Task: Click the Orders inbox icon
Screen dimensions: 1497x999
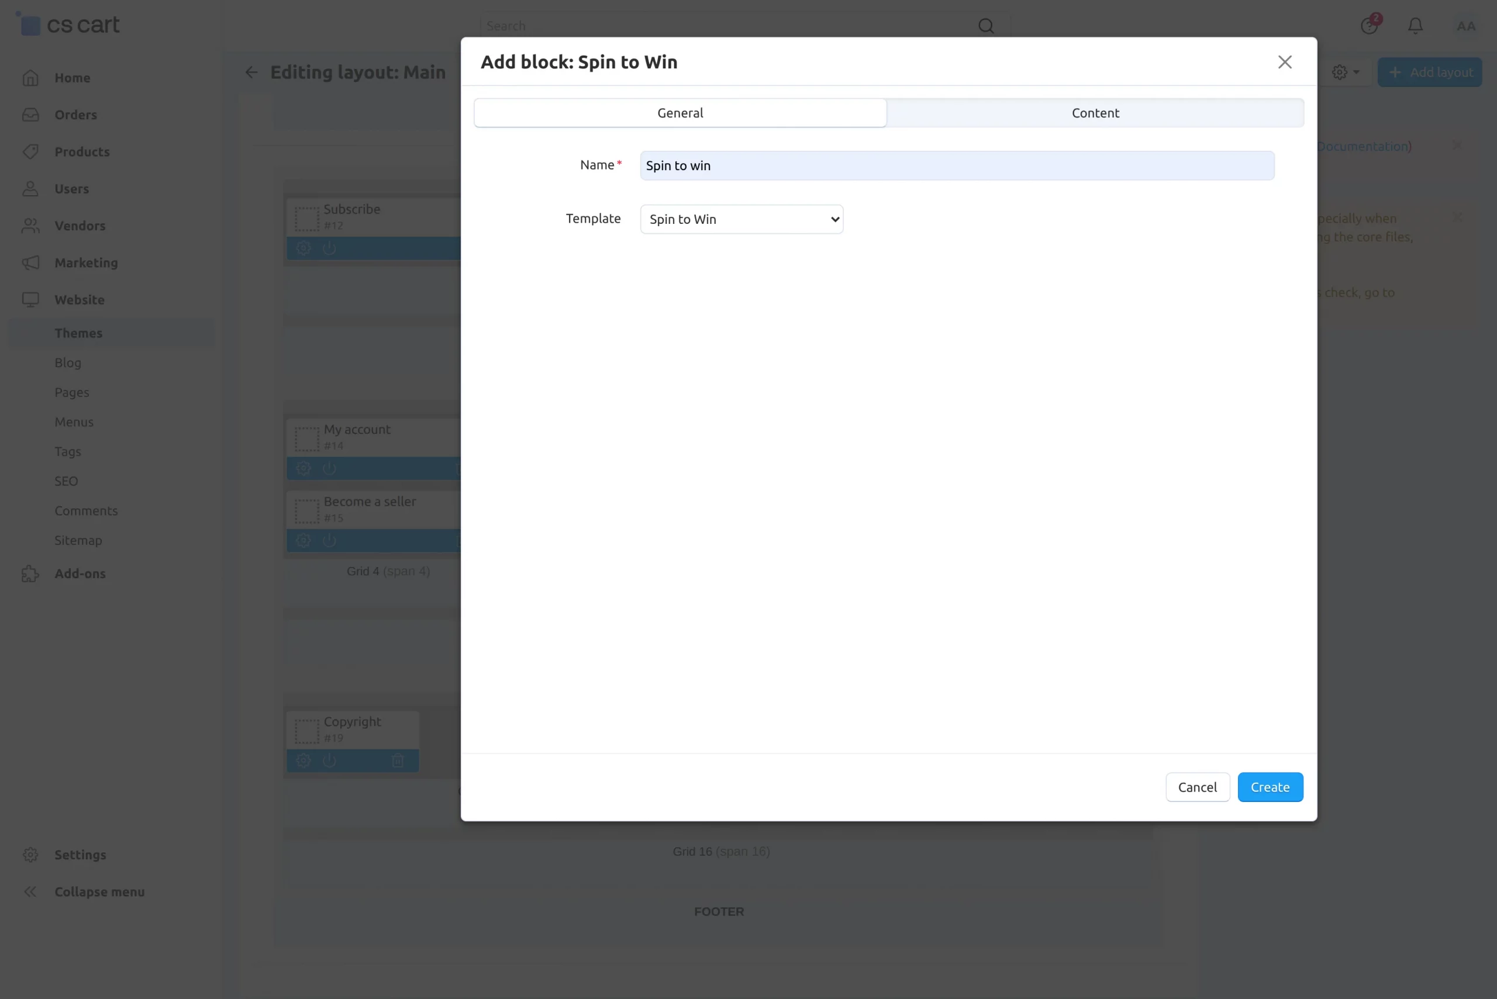Action: click(x=30, y=115)
